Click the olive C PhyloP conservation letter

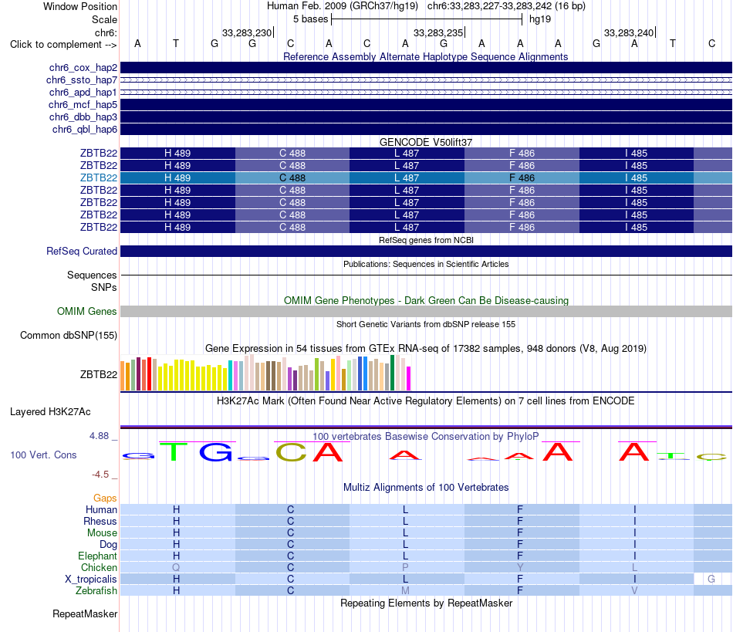coord(291,452)
